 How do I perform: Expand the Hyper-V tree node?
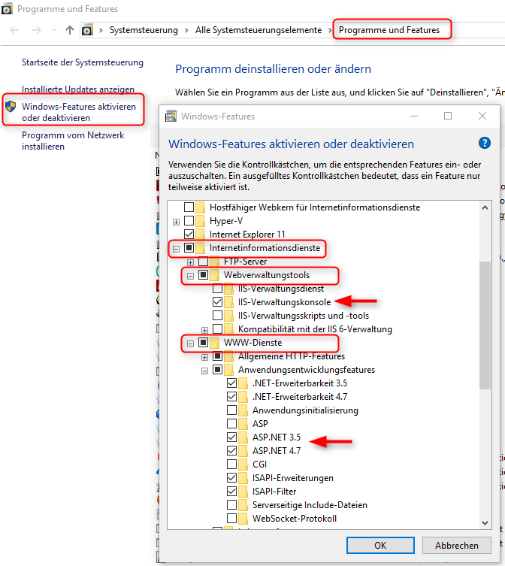coord(176,222)
